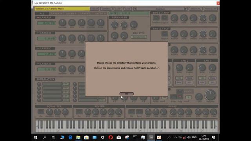
Task: Go to the previous preset with the left arrow
Action: pos(135,9)
